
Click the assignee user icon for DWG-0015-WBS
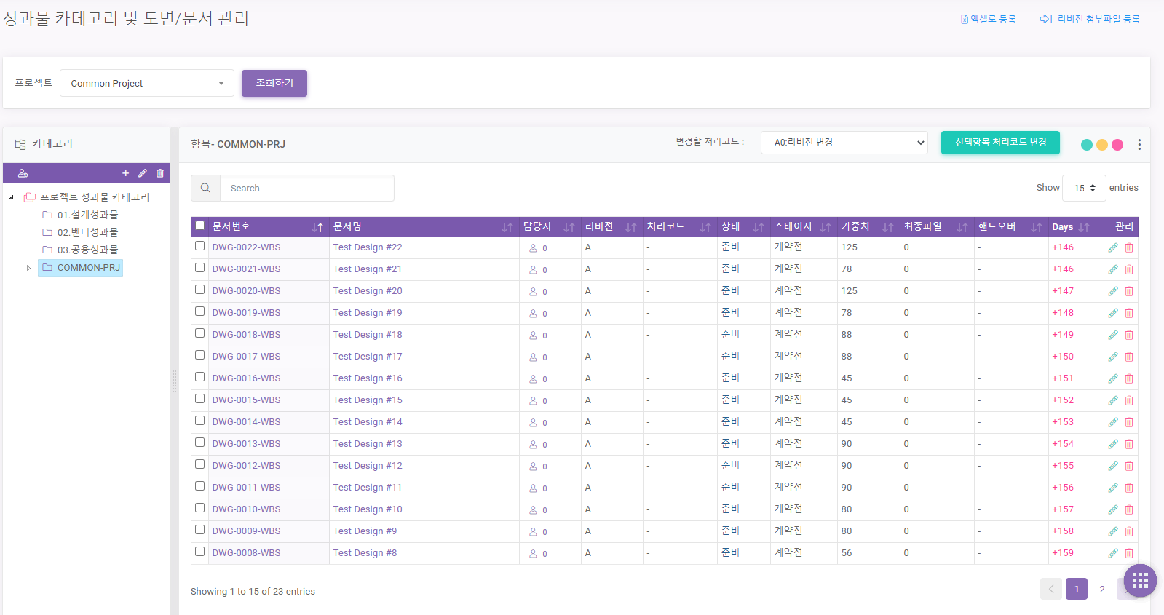[x=533, y=400]
